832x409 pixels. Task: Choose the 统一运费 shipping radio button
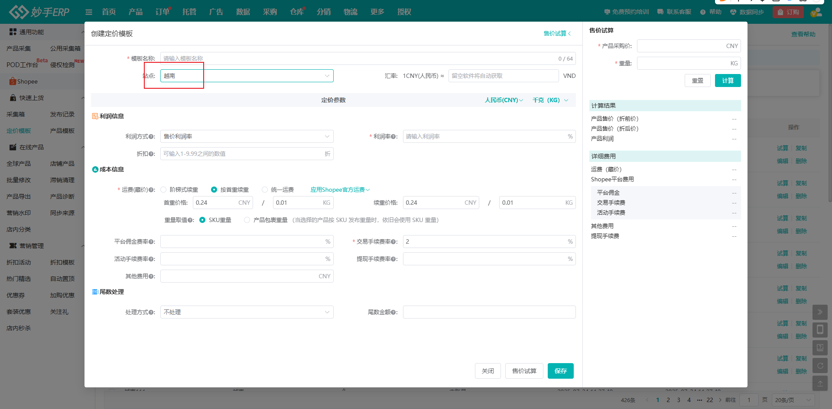point(265,190)
